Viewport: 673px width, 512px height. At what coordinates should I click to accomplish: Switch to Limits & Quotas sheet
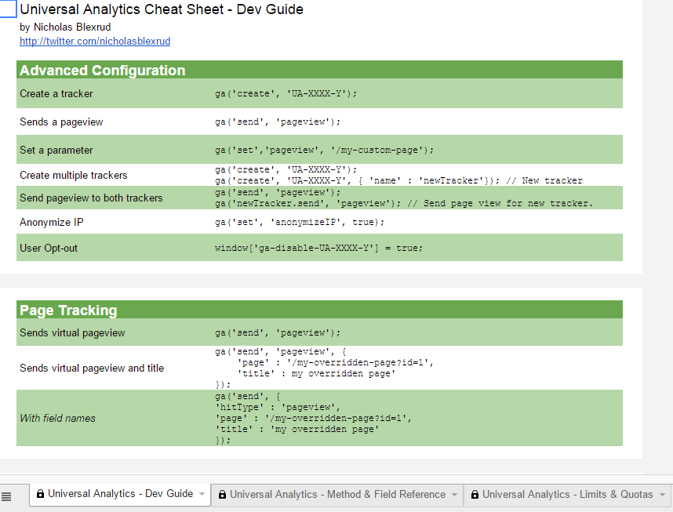(567, 495)
